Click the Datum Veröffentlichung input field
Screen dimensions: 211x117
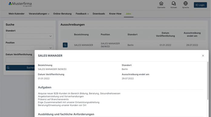tap(20, 60)
